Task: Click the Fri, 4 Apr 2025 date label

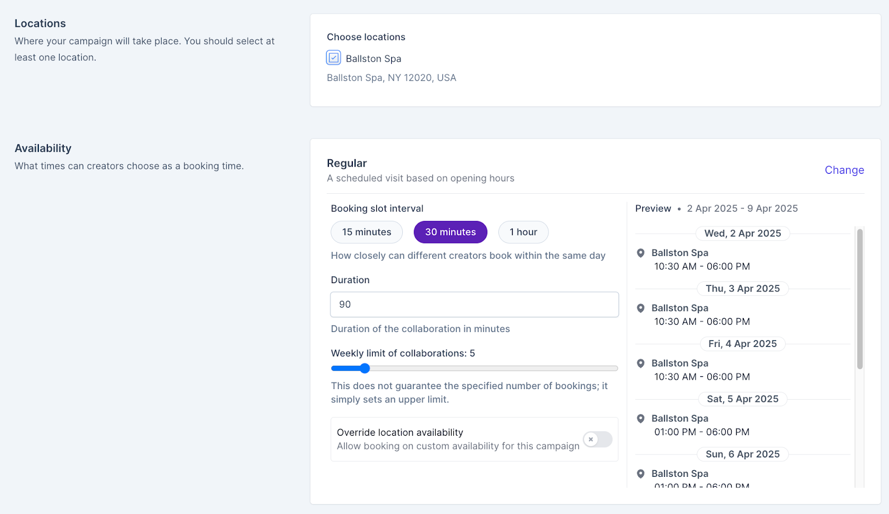Action: click(x=742, y=344)
